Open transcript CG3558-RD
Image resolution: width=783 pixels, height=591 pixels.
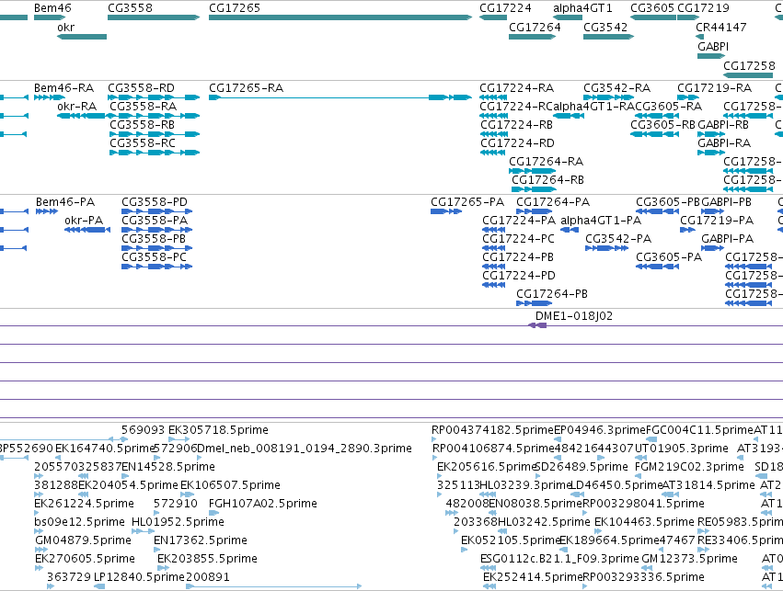(142, 88)
